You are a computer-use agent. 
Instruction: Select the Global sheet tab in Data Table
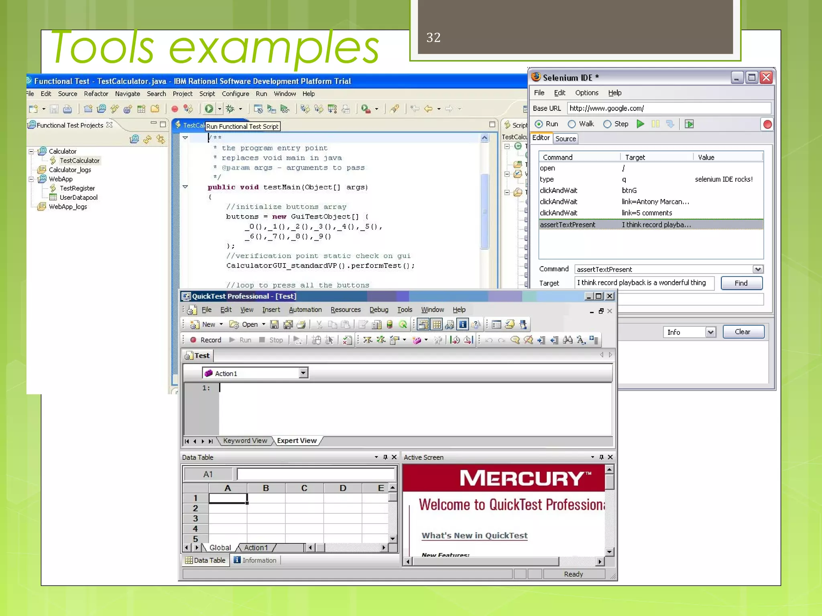[x=220, y=547]
